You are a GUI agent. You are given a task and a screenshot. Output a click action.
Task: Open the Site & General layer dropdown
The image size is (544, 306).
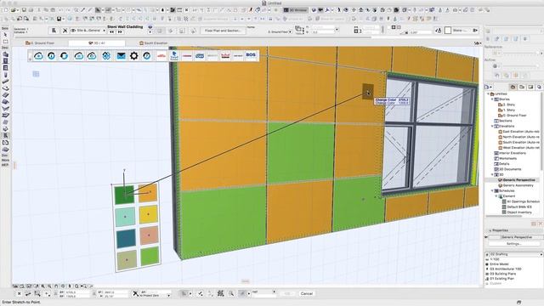pos(88,31)
